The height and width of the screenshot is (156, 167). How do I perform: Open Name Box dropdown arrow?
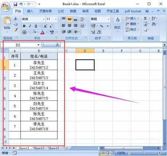tap(38, 45)
